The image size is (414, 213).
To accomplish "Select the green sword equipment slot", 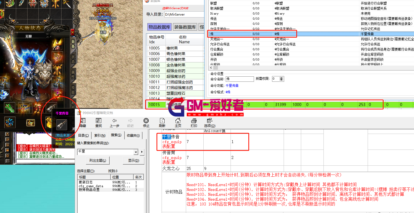I will (10, 108).
